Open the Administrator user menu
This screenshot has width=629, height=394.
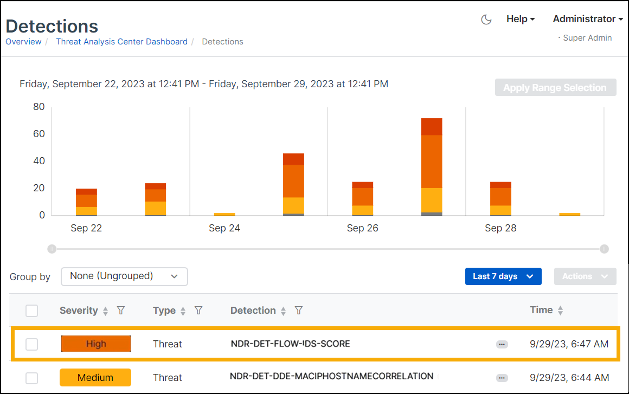(587, 19)
